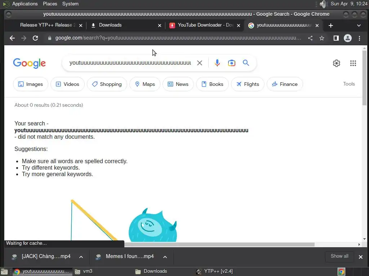Go back to the previous page
The image size is (369, 276).
click(x=12, y=38)
